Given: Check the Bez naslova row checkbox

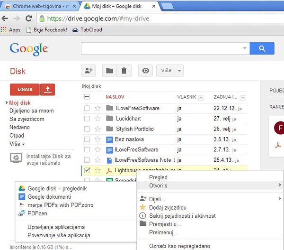Looking at the screenshot, I should pos(87,139).
